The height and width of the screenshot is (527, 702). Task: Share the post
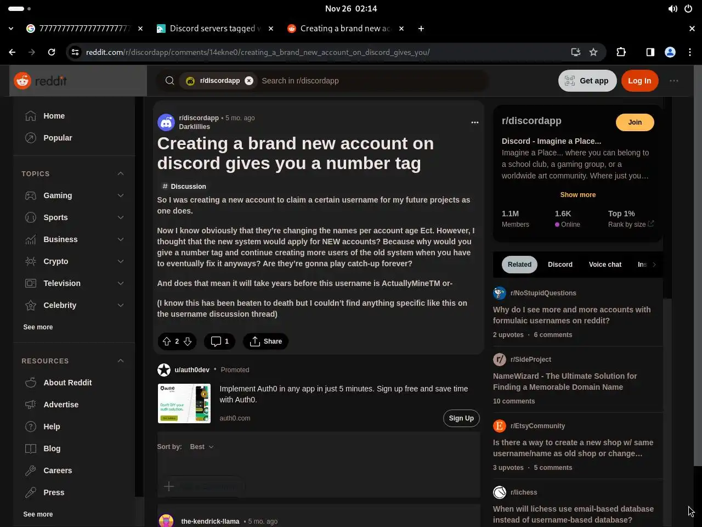(x=265, y=341)
